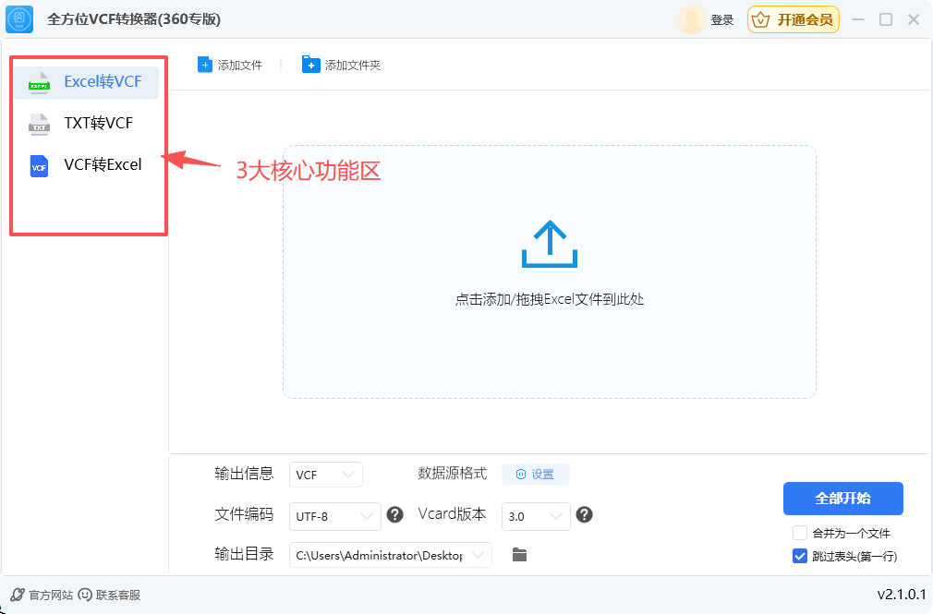Click the user avatar login icon
The image size is (933, 614).
pos(692,19)
